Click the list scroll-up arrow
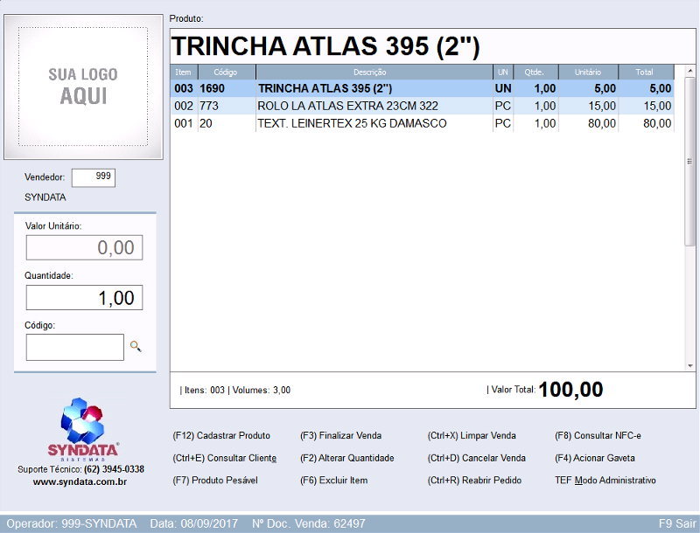 click(690, 71)
